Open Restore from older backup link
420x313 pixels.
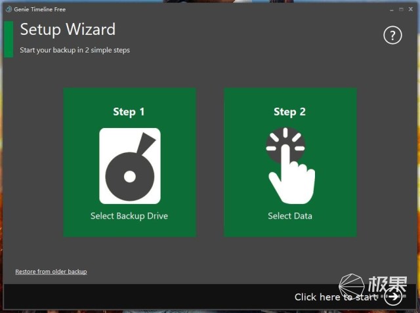(51, 272)
